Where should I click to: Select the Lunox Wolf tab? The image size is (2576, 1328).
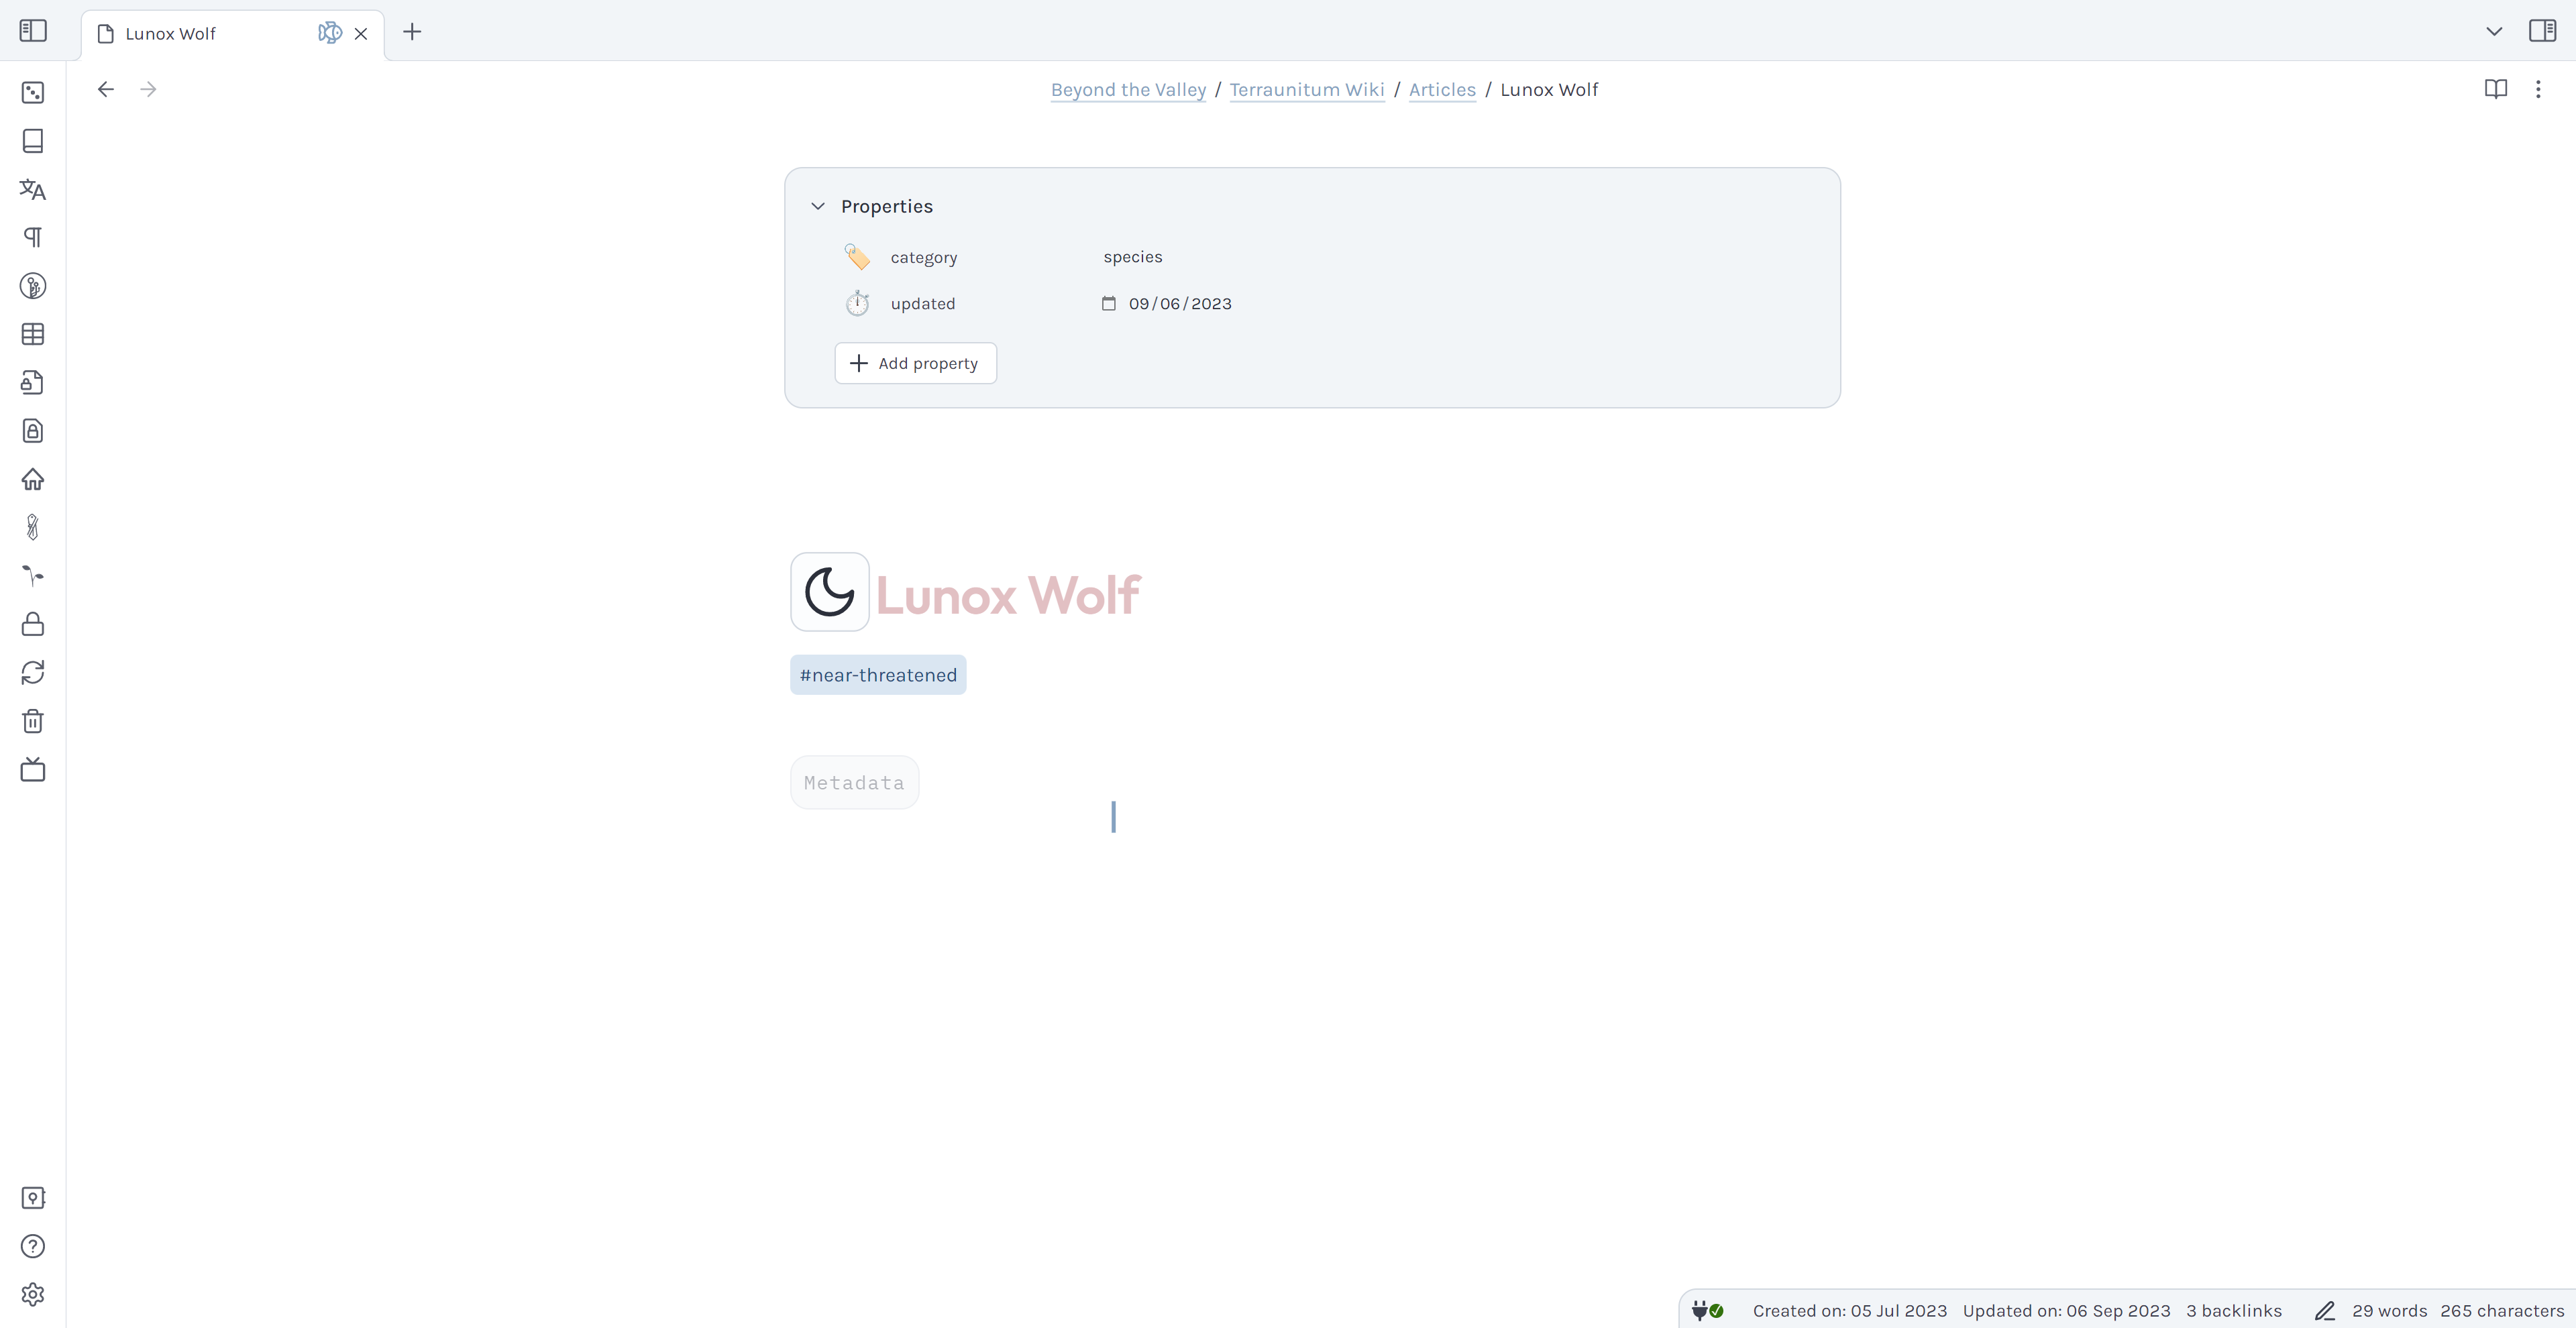170,33
